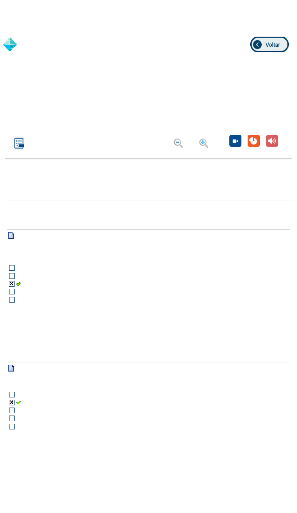Image resolution: width=297 pixels, height=513 pixels.
Task: Click the orange pie chart icon
Action: 253,141
